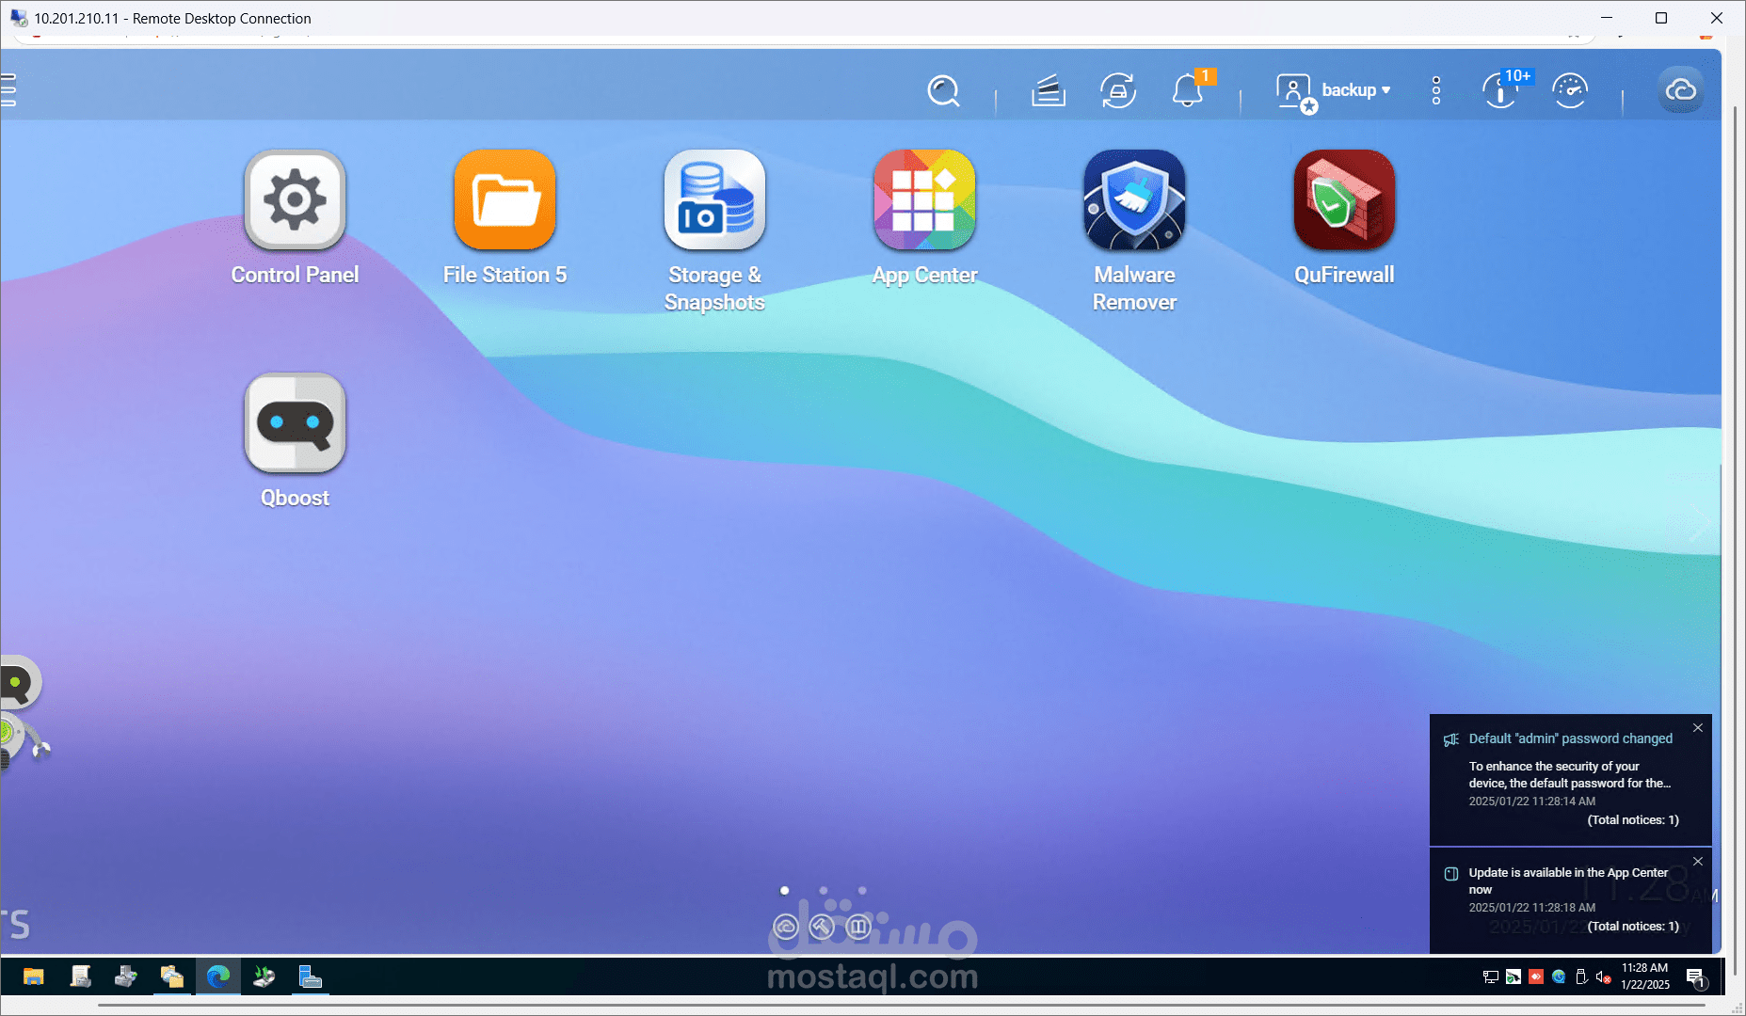Dismiss the admin password changed notification

(1698, 728)
